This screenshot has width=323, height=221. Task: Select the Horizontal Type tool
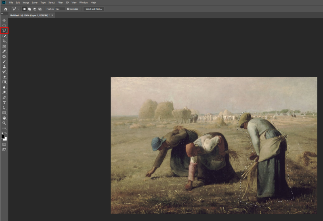(x=4, y=103)
